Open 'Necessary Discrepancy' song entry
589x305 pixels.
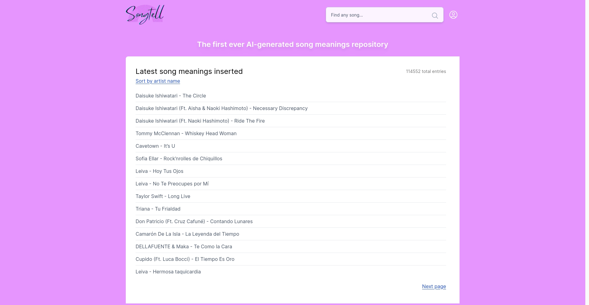click(x=221, y=108)
